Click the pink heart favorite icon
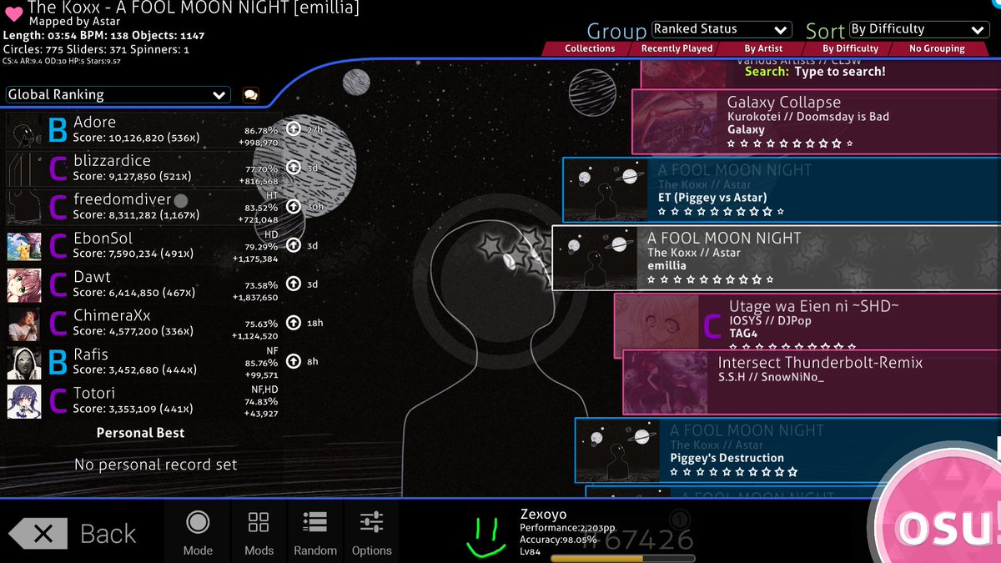Image resolution: width=1001 pixels, height=563 pixels. (13, 13)
